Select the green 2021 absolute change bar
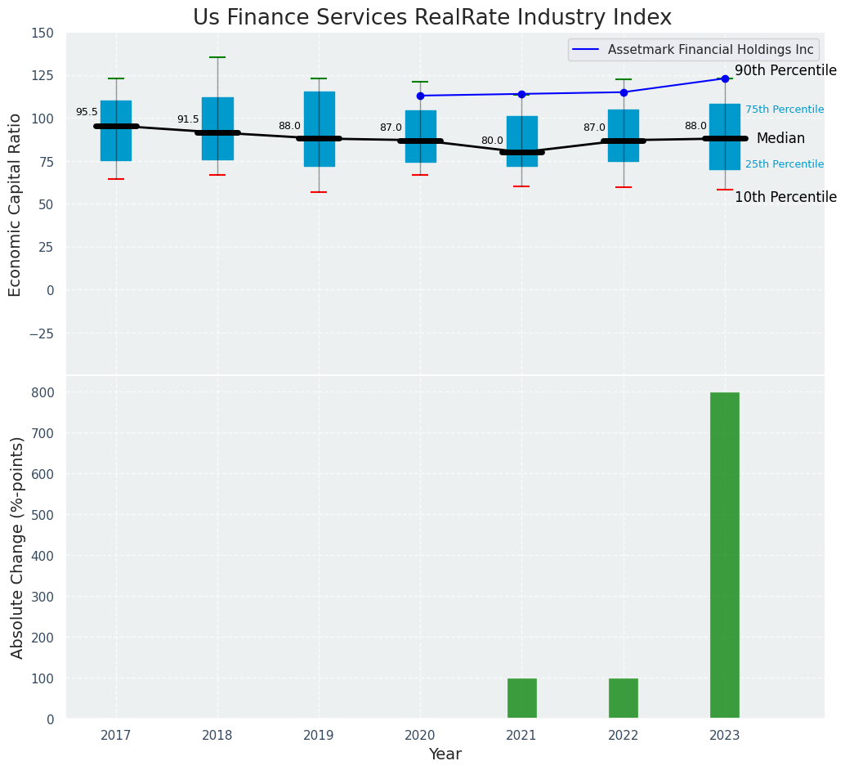 pyautogui.click(x=521, y=698)
